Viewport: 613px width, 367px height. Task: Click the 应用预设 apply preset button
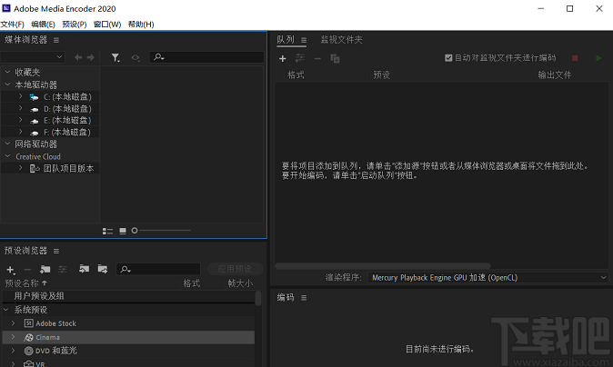coord(235,269)
